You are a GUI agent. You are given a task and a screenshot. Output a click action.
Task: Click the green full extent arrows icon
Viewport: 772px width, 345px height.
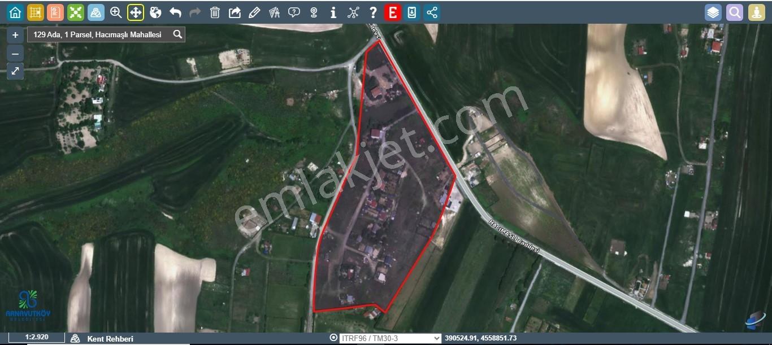pyautogui.click(x=76, y=12)
